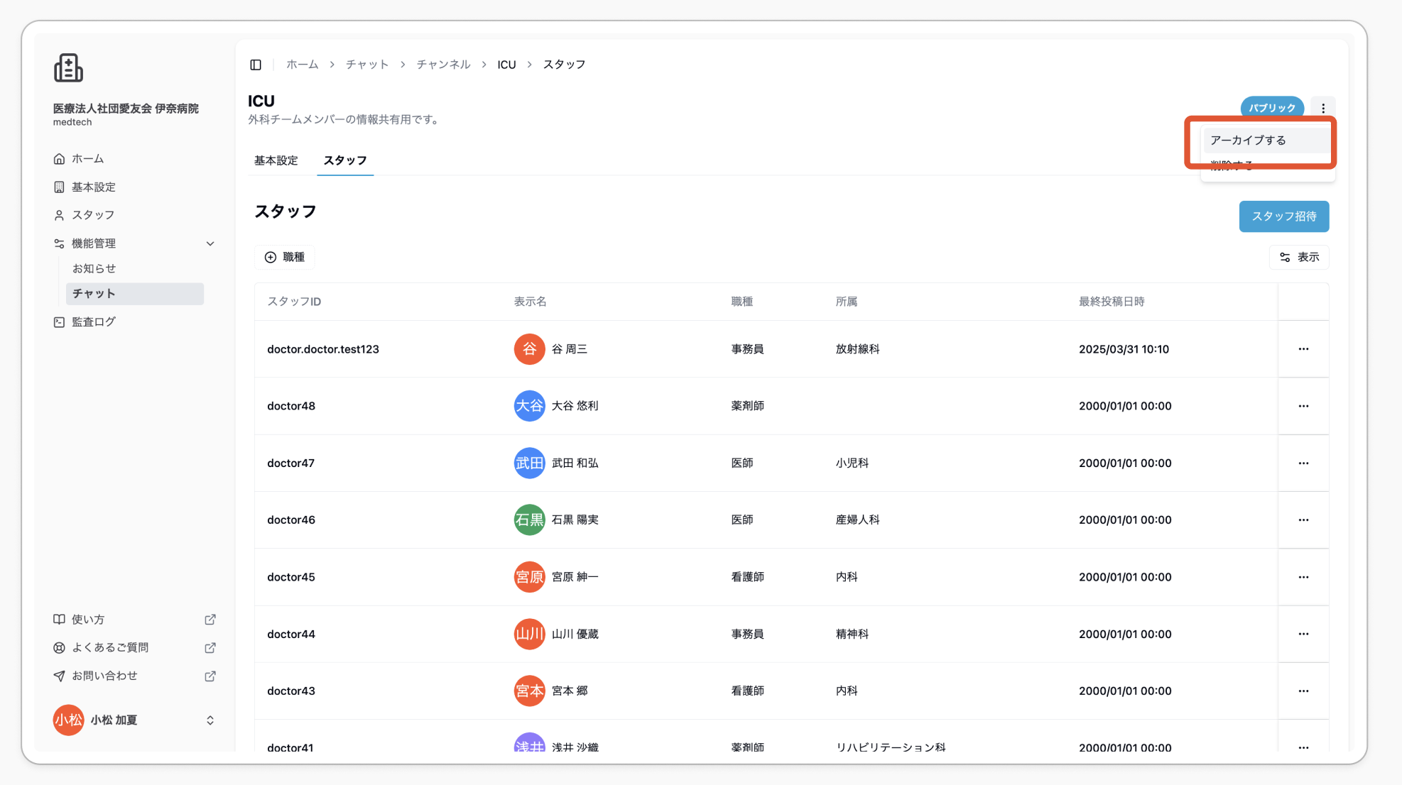
Task: Collapse the 機能管理 section chevron
Action: (x=210, y=243)
